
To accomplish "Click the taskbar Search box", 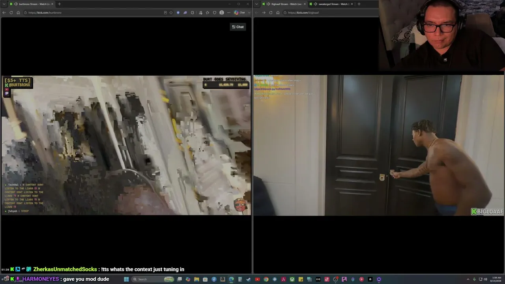I will [153, 279].
